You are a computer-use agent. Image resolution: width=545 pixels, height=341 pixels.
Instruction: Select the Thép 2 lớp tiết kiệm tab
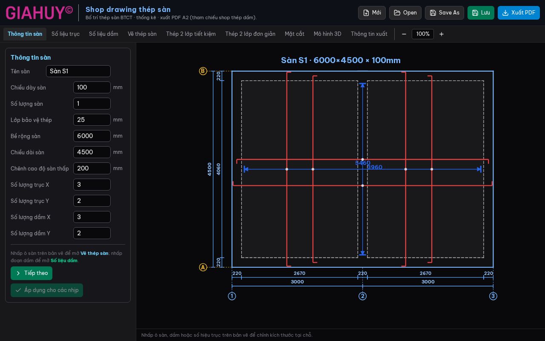pos(191,34)
